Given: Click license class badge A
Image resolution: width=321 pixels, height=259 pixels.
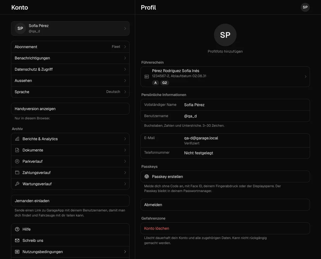Looking at the screenshot, I should coord(155,83).
